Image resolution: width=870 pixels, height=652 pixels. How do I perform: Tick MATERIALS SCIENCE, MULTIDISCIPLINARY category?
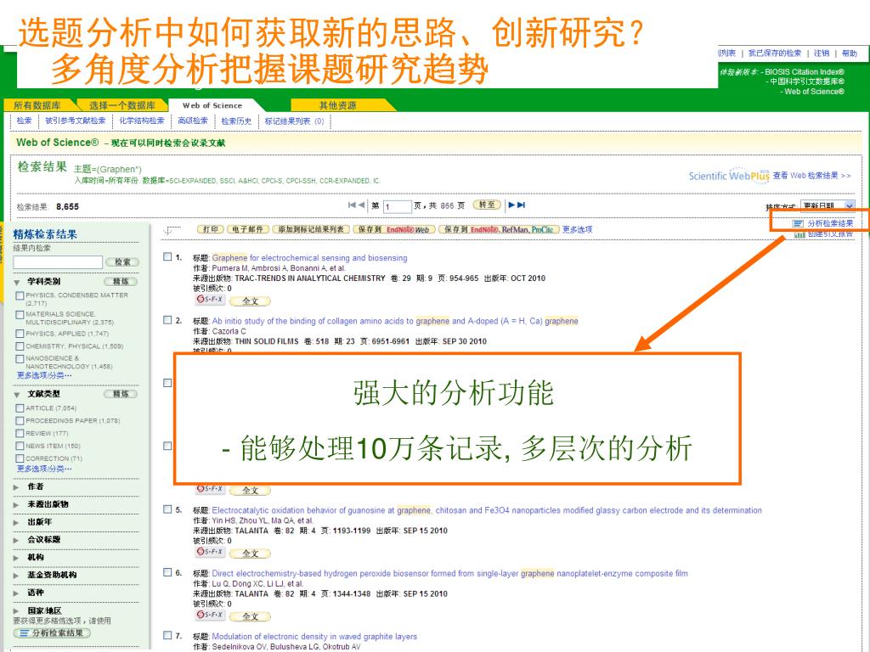[20, 315]
